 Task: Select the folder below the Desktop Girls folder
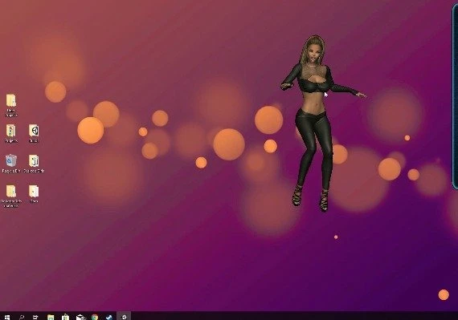pyautogui.click(x=34, y=194)
